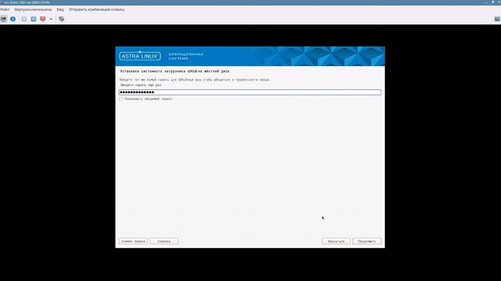Shut down the virtual machine icon
This screenshot has width=501, height=281.
(43, 19)
